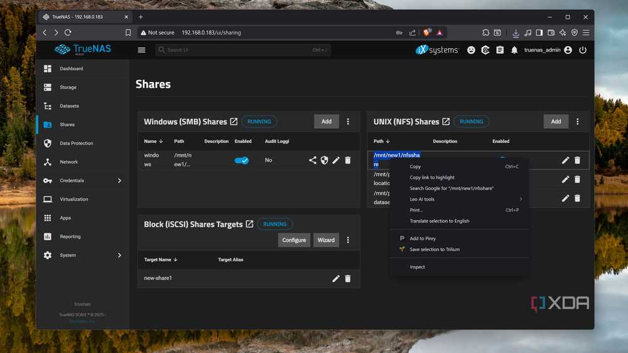Open UNIX (NFS) Shares external link icon
The image size is (628, 353).
point(446,122)
